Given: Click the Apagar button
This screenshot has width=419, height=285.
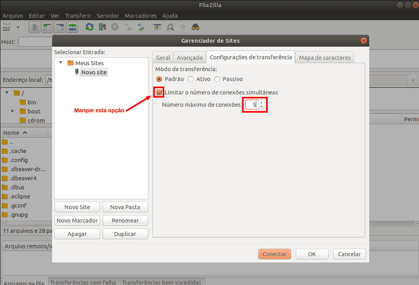Looking at the screenshot, I should coord(77,234).
